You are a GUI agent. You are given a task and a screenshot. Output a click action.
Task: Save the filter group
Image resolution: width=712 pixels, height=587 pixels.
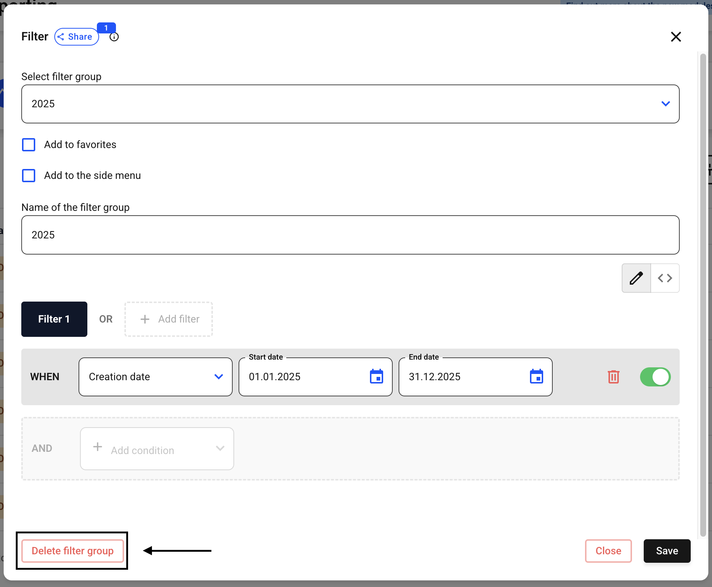pyautogui.click(x=667, y=551)
